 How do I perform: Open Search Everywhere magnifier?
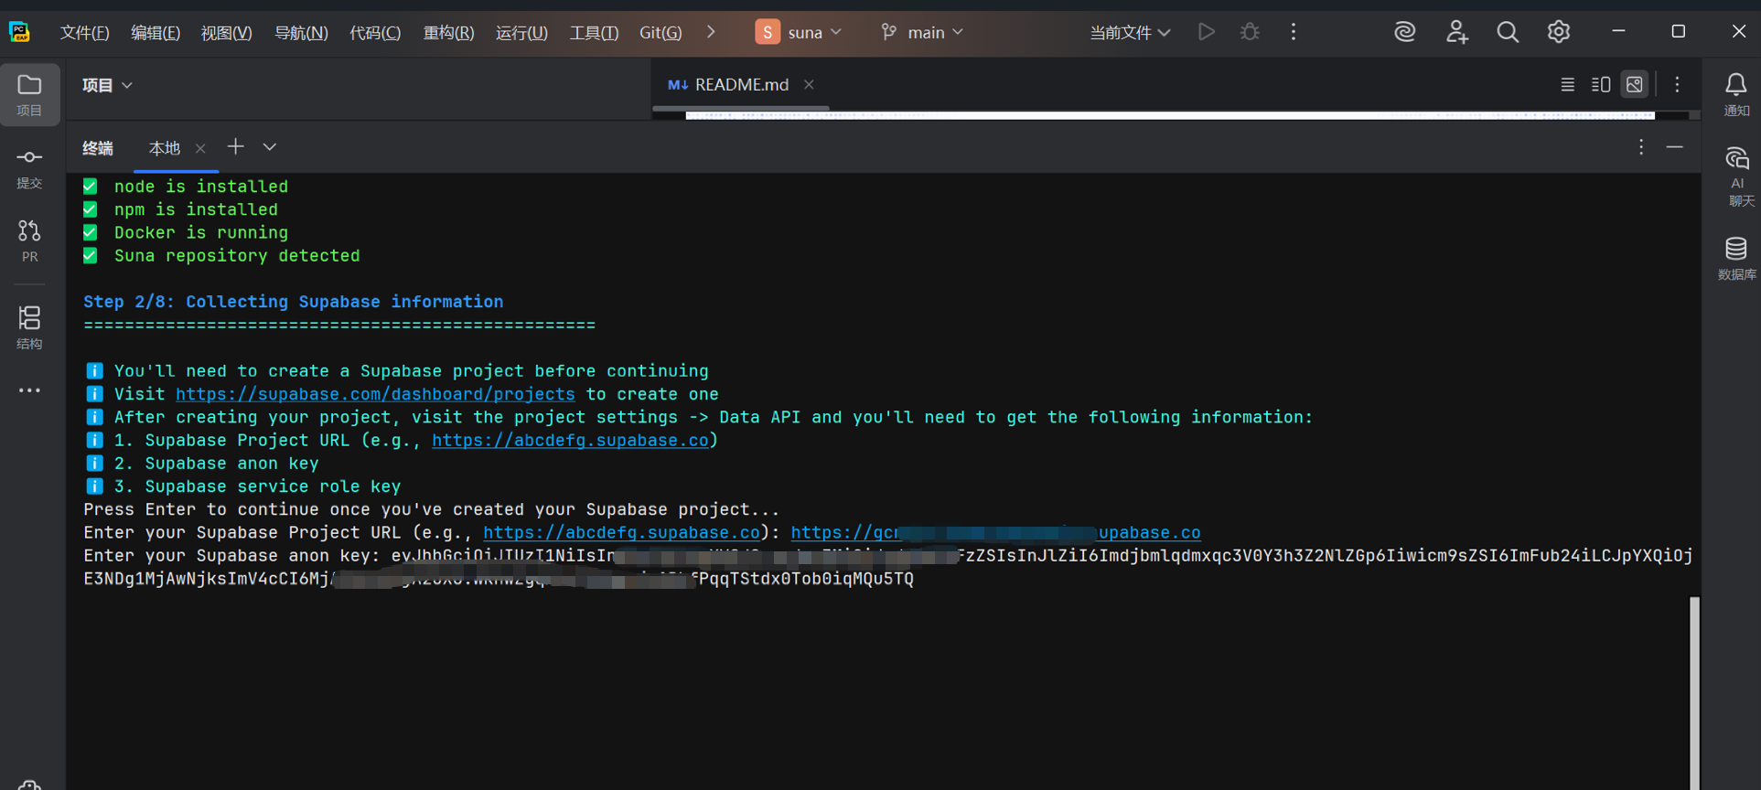[x=1508, y=32]
